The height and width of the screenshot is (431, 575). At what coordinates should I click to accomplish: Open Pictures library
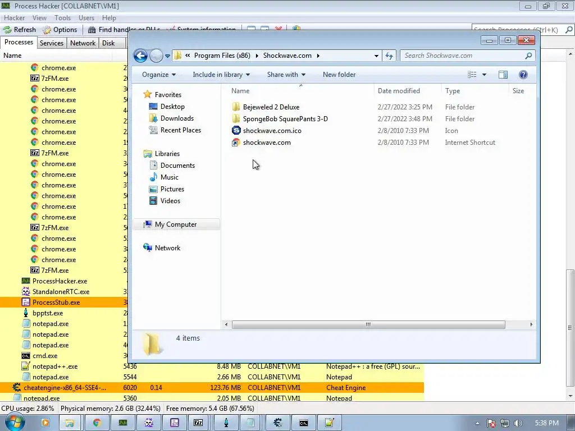pos(172,189)
